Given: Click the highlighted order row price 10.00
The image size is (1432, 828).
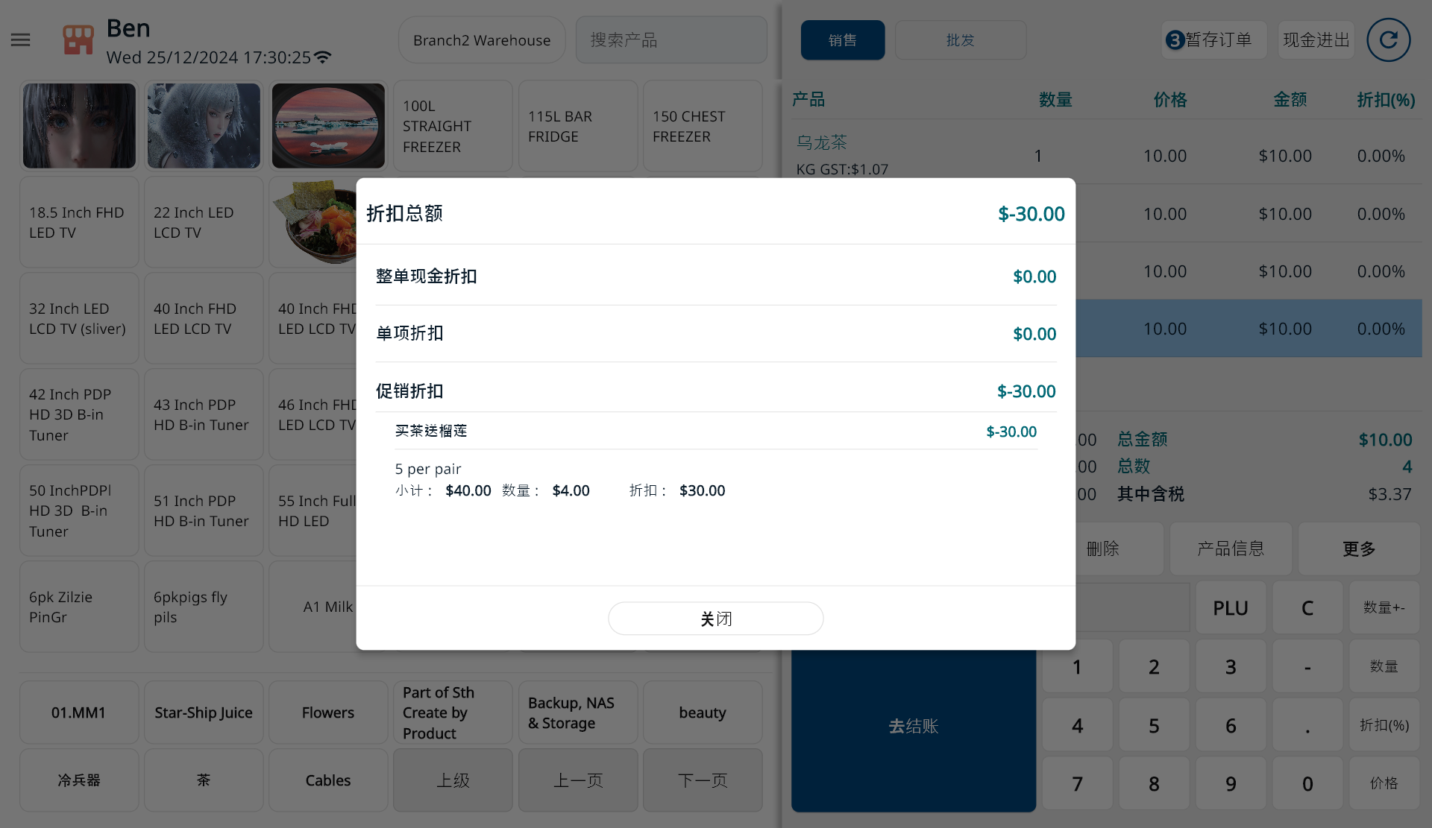Looking at the screenshot, I should 1165,329.
